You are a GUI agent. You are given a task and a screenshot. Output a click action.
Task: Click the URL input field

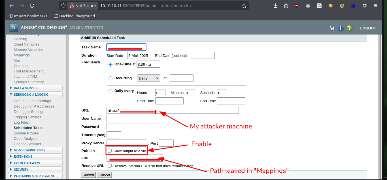[173, 110]
